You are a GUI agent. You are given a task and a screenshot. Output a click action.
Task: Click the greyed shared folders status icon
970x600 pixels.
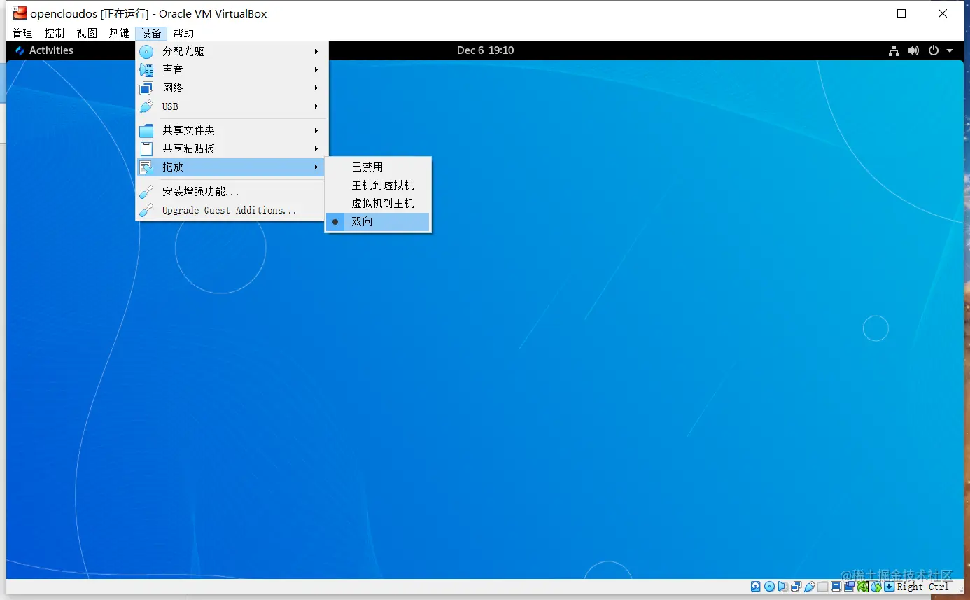(x=822, y=587)
